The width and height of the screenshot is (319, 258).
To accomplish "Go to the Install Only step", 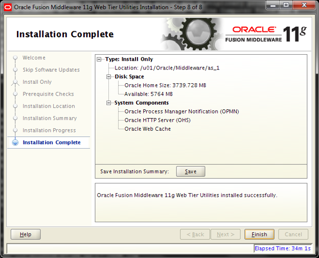I will (x=37, y=82).
